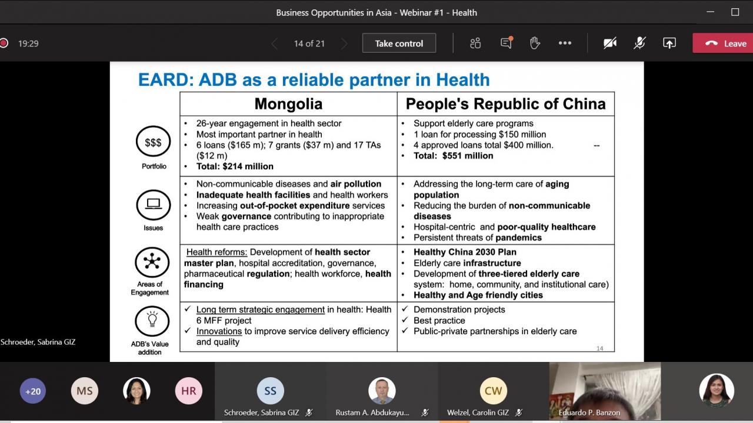The image size is (753, 423).
Task: Click the Areas of Engagement network icon
Action: point(152,262)
